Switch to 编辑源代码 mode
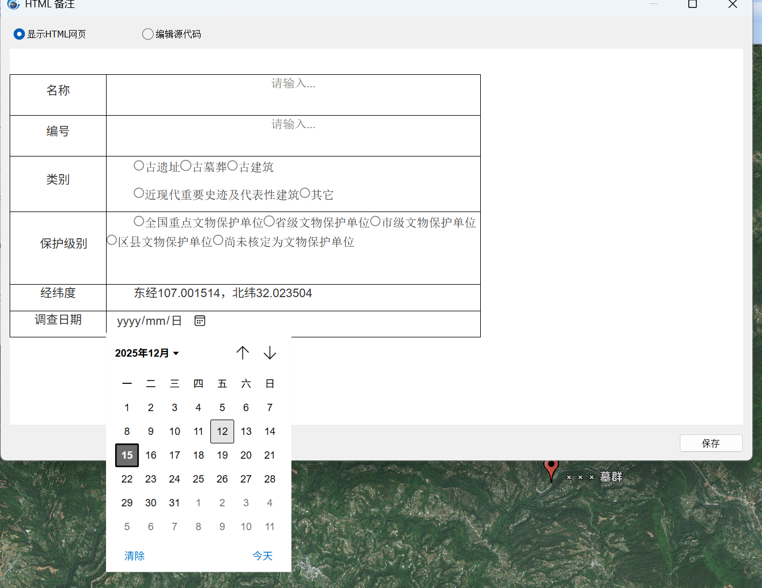762x588 pixels. 148,34
